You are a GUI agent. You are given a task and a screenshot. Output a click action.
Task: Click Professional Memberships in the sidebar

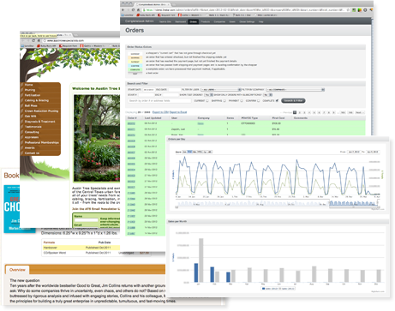coord(42,142)
